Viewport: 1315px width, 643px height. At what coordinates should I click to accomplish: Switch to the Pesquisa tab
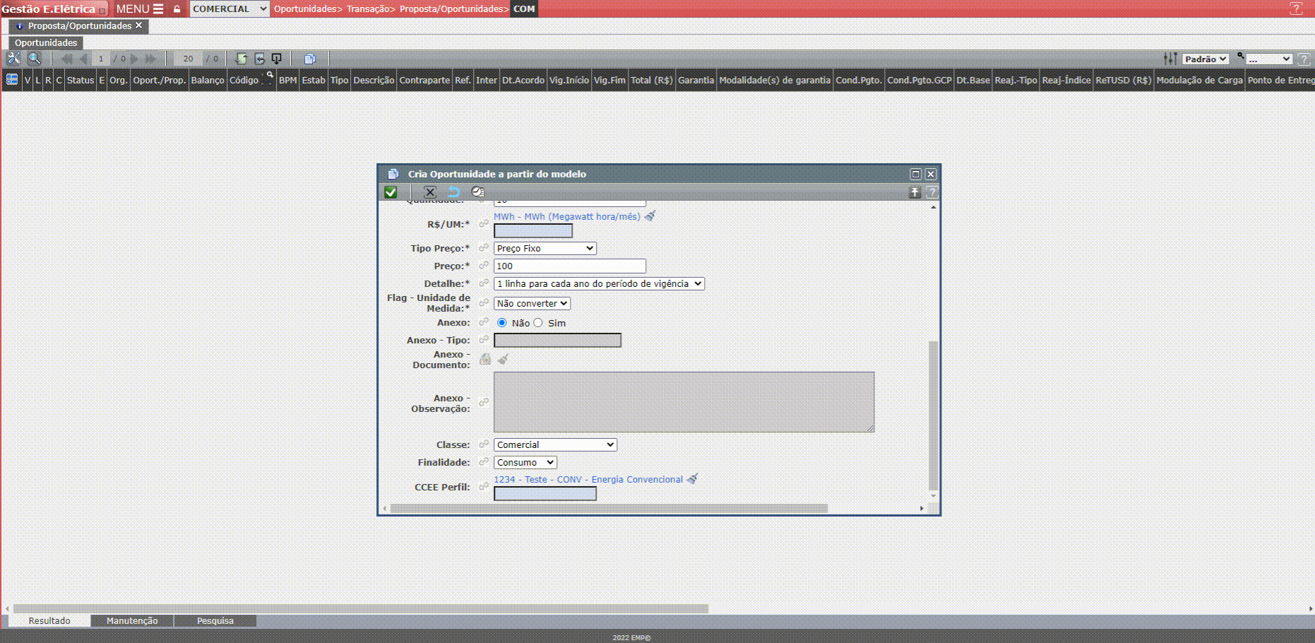(215, 620)
